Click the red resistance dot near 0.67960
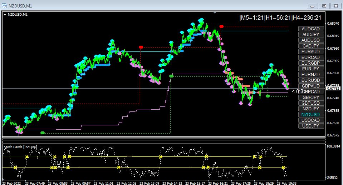Image resolution: width=343 pixels, height=185 pixels. click(x=141, y=47)
